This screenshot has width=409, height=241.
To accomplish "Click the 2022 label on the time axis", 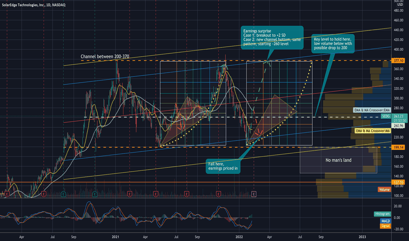I will coord(239,237).
